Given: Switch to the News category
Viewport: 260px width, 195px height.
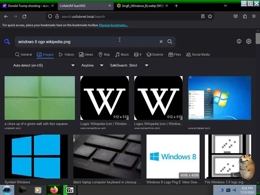Looking at the screenshot, I should 86,55.
